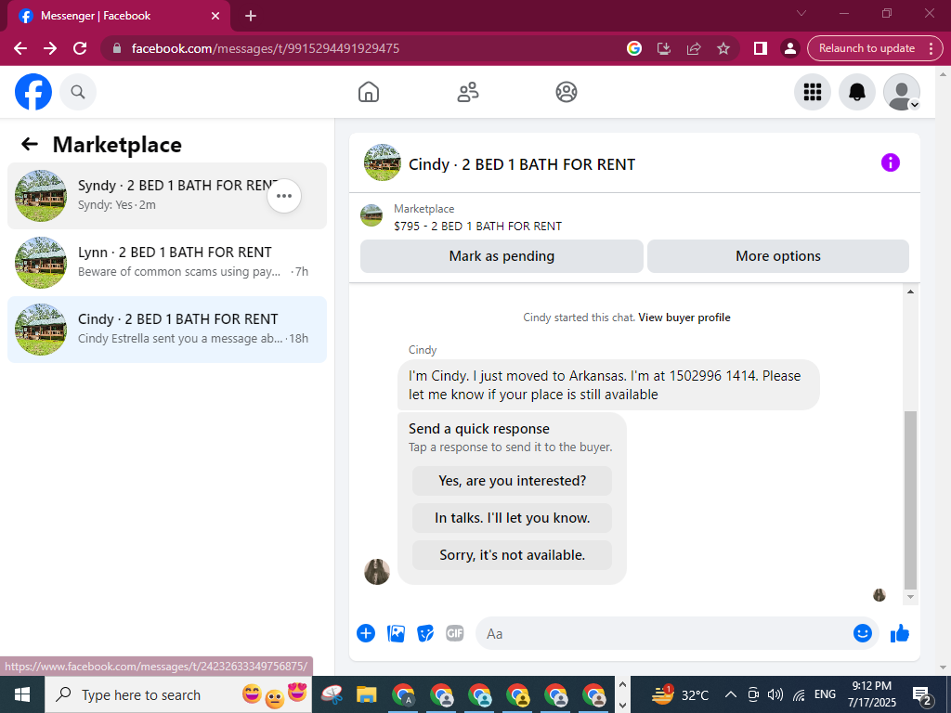Open the Groups icon in top navigation
This screenshot has width=951, height=713.
click(567, 92)
